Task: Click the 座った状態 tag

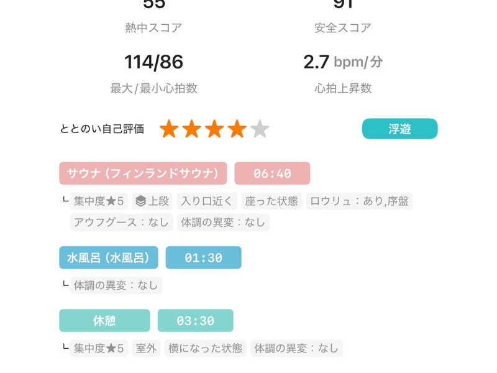Action: pyautogui.click(x=271, y=201)
